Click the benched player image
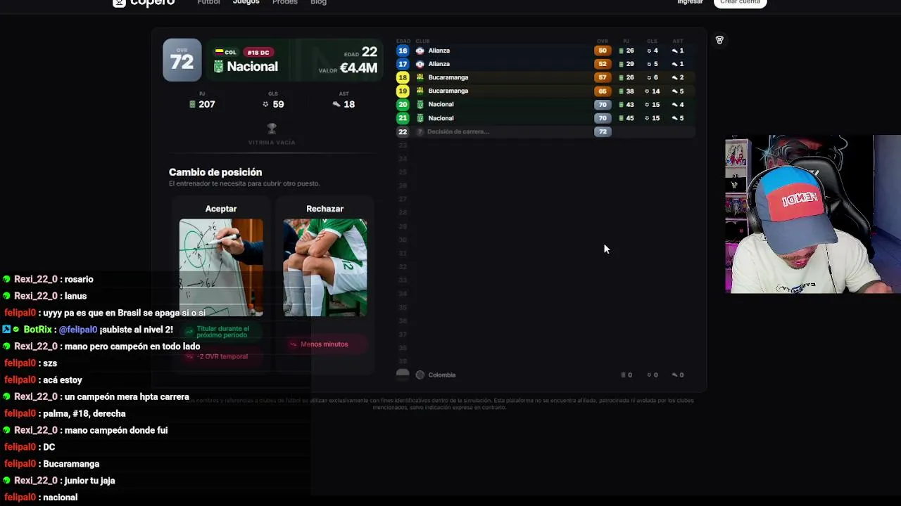The height and width of the screenshot is (506, 901). click(325, 268)
